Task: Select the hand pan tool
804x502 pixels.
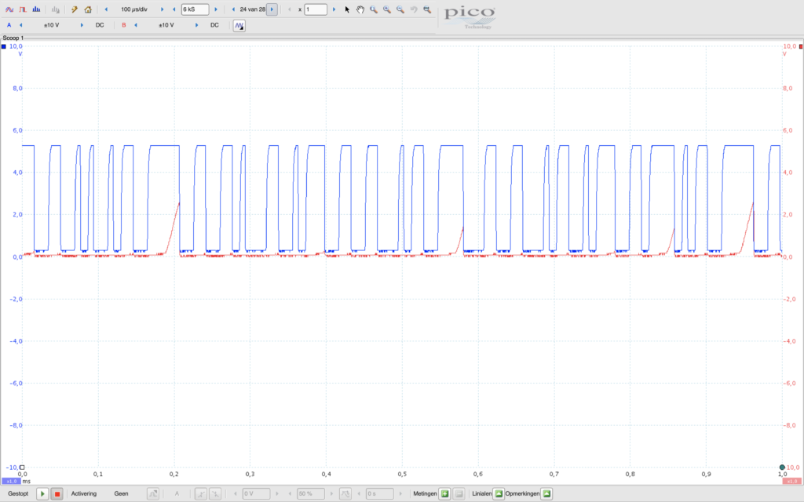Action: tap(360, 9)
